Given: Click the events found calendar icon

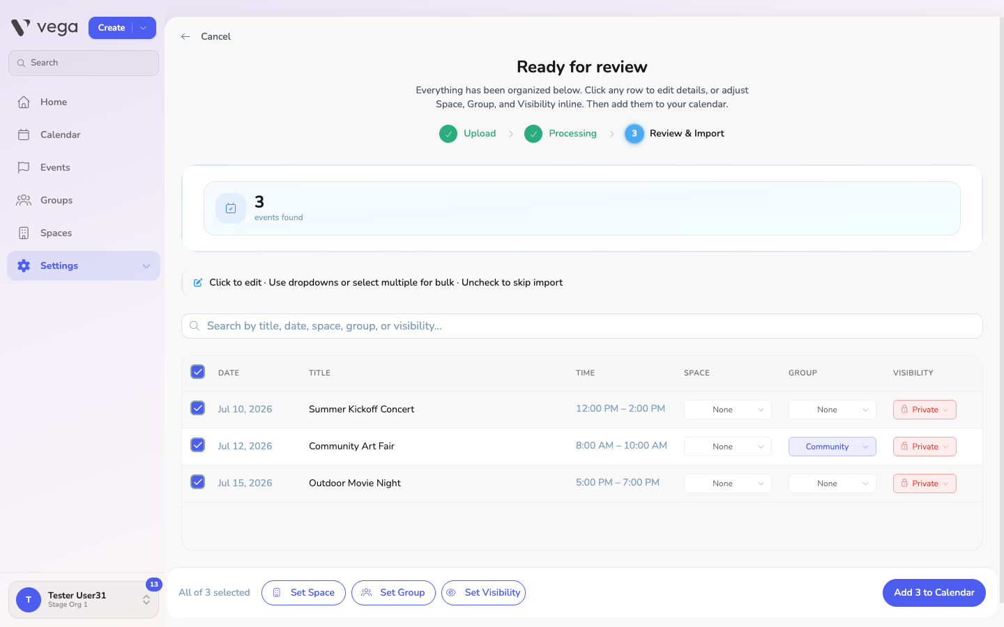Looking at the screenshot, I should coord(231,208).
